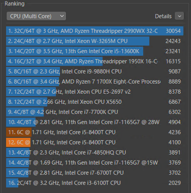
Task: Select the Intel Core i3-6100T ranking row
Action: [94, 183]
